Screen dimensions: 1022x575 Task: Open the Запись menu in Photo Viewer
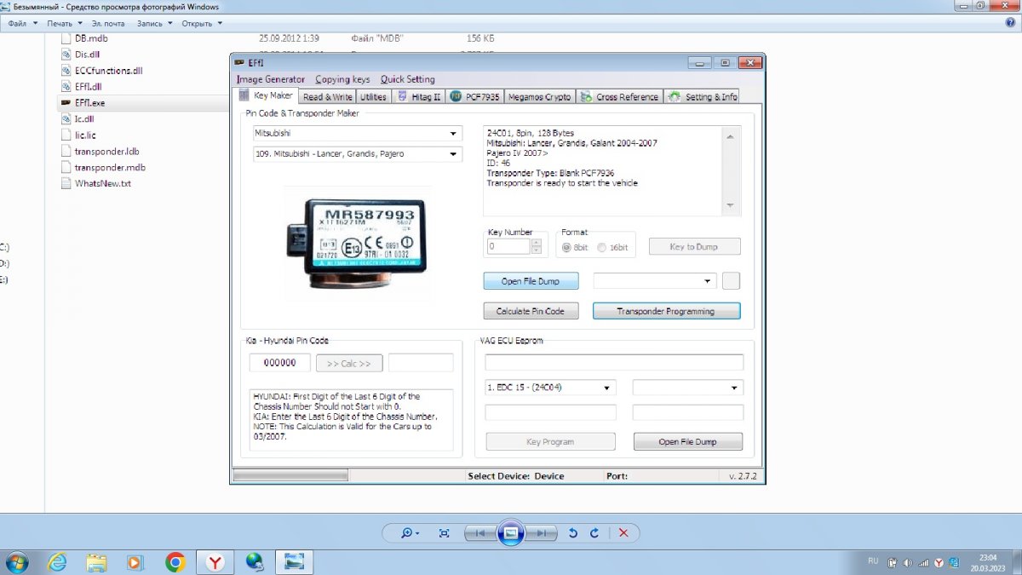(x=153, y=23)
